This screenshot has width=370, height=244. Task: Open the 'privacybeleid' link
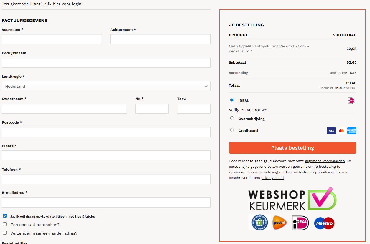272,178
